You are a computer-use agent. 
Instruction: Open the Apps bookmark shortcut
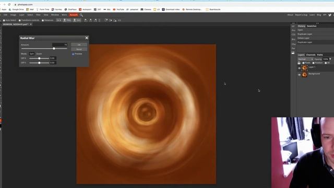tap(3, 9)
